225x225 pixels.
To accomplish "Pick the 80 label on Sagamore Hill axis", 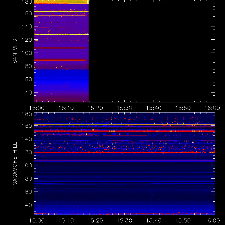I will [28, 179].
